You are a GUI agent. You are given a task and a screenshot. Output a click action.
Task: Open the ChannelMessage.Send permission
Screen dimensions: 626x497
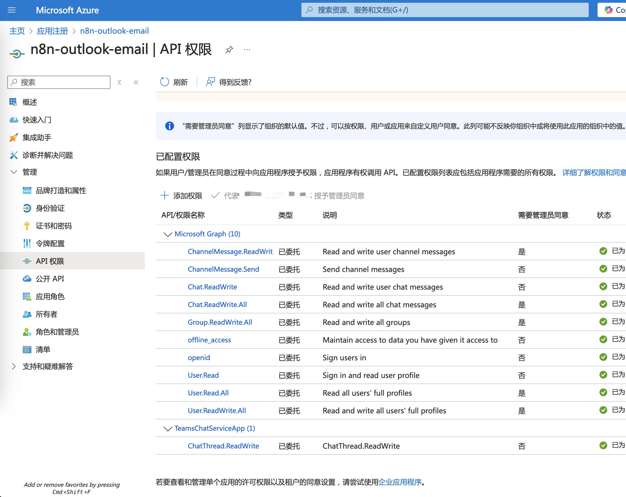coord(223,269)
